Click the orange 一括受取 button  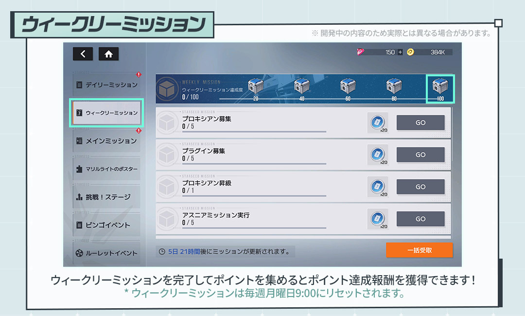tap(419, 250)
